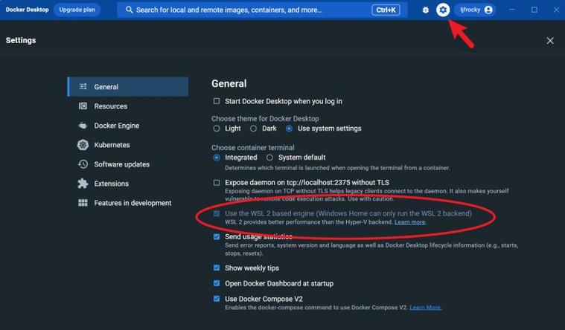Click the Software updates clock icon
Viewport: 565px width, 330px height.
[83, 164]
